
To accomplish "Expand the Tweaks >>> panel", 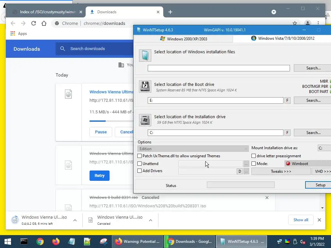I will tap(281, 171).
